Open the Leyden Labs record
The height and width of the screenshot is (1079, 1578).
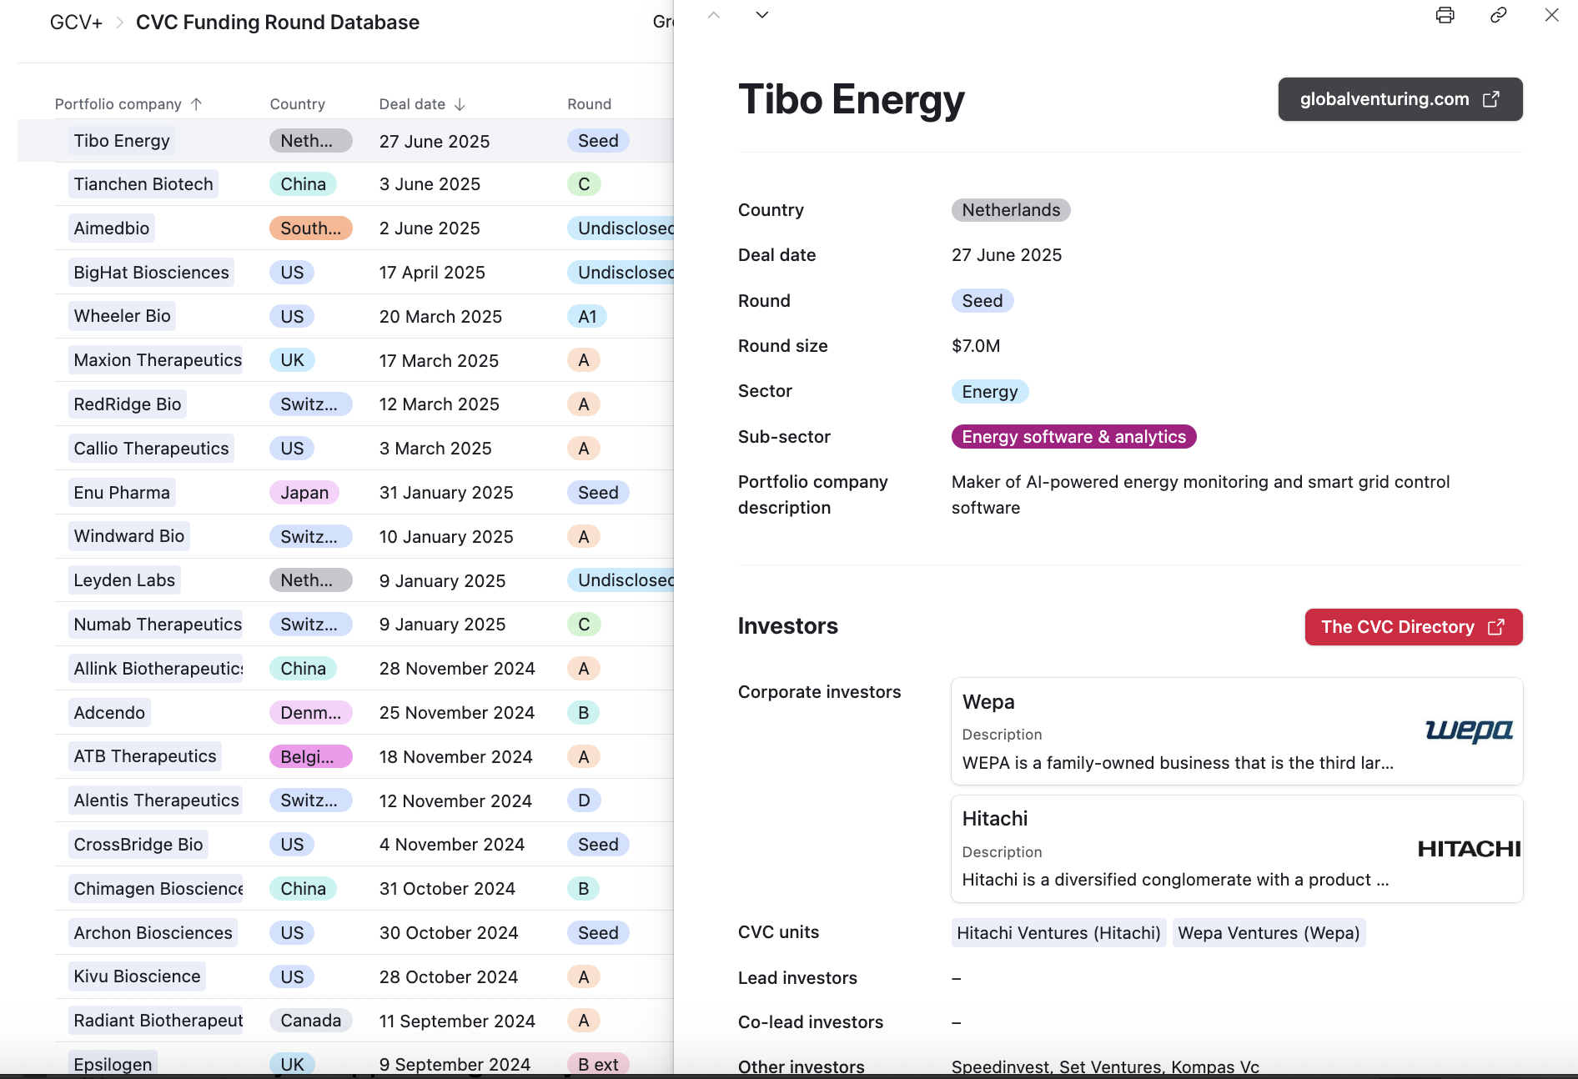pyautogui.click(x=124, y=580)
